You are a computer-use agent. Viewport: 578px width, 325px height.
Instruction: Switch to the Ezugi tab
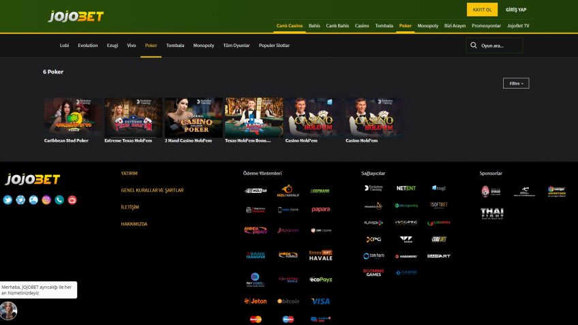(112, 46)
